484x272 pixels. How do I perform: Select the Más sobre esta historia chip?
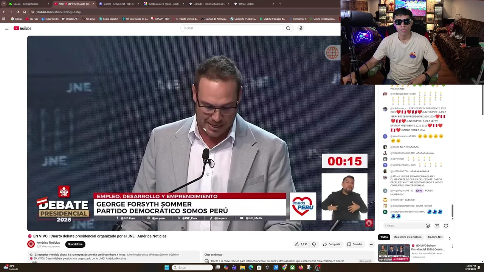click(407, 237)
